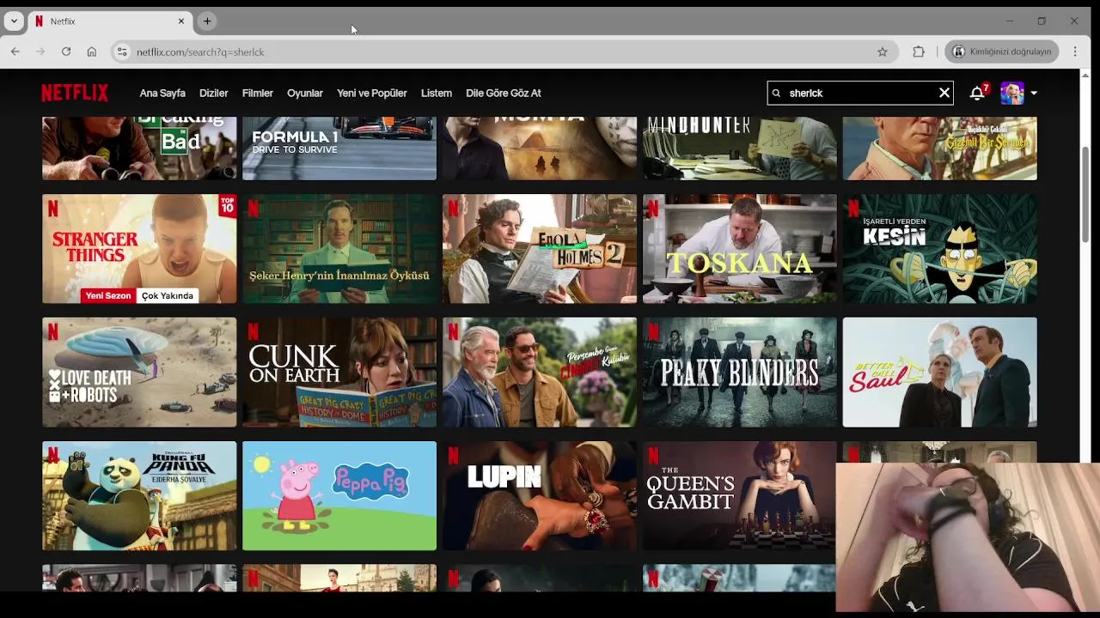Click Çok Yakında label
The height and width of the screenshot is (618, 1100).
pos(168,295)
